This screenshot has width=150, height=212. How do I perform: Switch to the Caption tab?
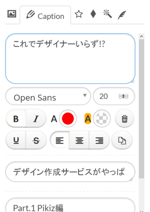pos(45,15)
